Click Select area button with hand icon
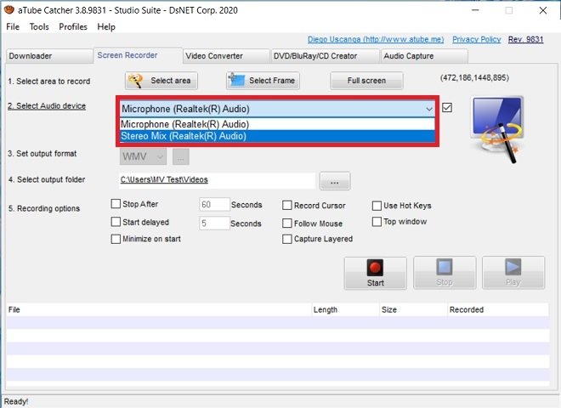 point(161,81)
